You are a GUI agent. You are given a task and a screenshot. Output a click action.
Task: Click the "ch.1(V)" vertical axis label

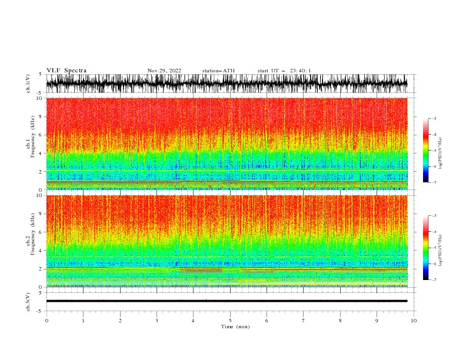[28, 84]
